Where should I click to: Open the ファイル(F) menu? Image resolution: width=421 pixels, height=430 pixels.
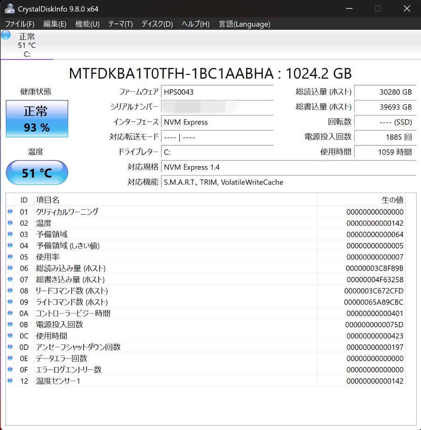[x=20, y=24]
